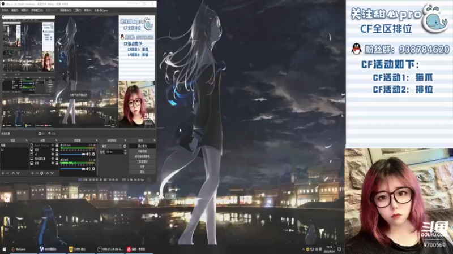Remove the selected source with the minus icon
453x254 pixels.
[x=37, y=173]
